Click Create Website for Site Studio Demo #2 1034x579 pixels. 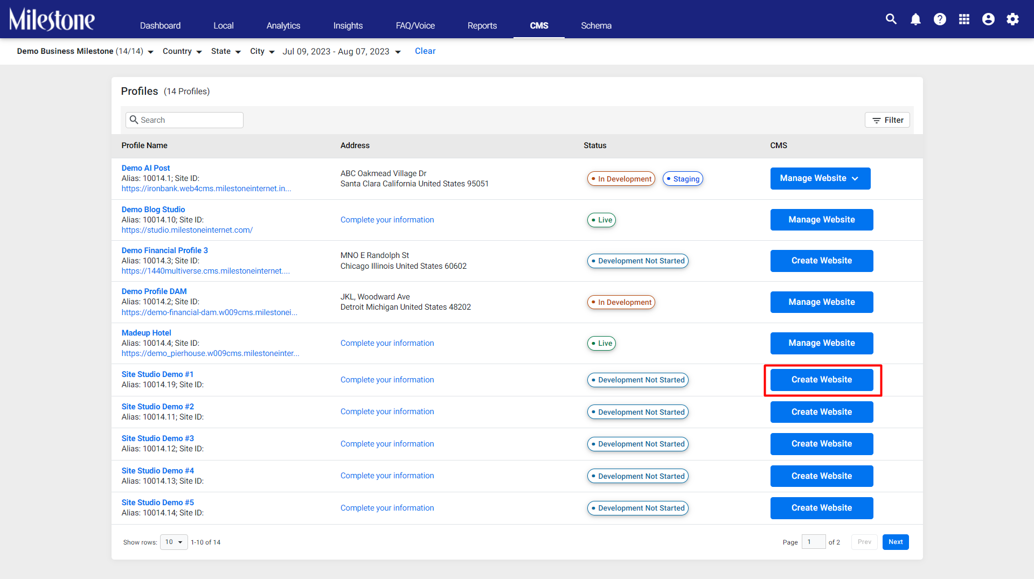822,412
